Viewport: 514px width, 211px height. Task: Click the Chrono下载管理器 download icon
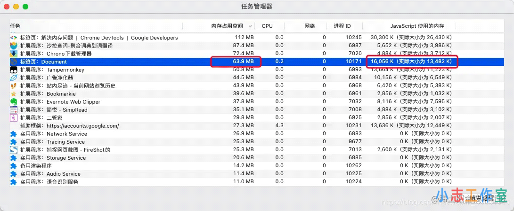tap(14, 54)
